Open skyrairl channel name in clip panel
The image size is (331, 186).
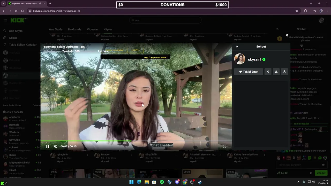pos(254,59)
